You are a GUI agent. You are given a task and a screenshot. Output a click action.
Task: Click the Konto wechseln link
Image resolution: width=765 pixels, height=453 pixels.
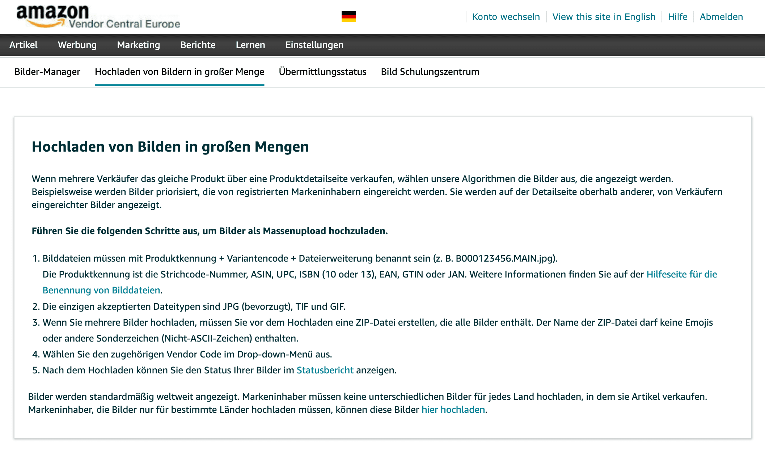click(x=506, y=17)
